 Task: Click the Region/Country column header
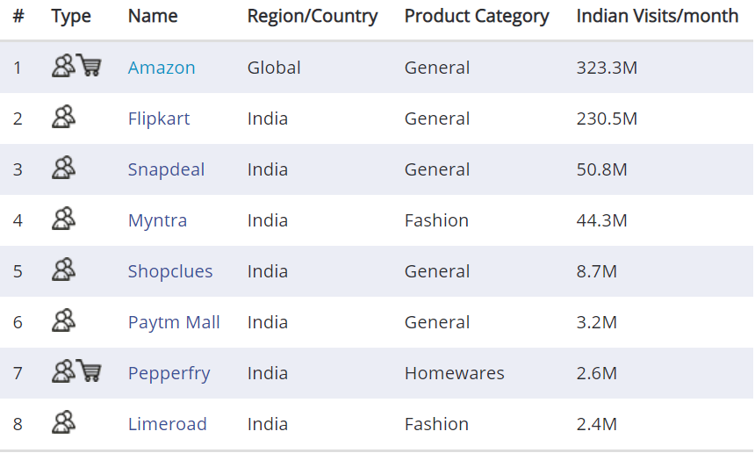pyautogui.click(x=313, y=16)
